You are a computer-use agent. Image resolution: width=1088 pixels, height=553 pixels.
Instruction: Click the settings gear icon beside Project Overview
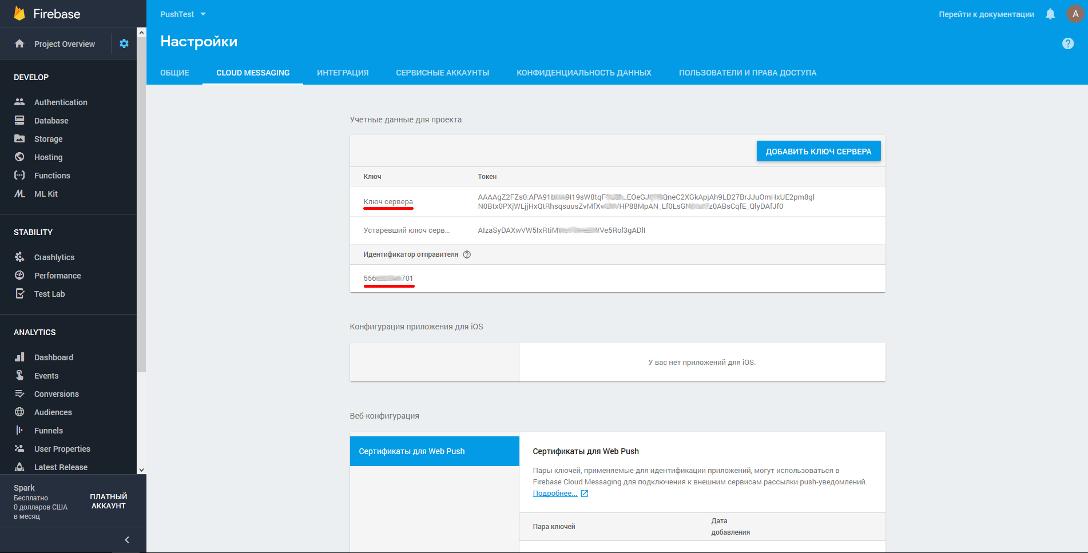click(124, 43)
